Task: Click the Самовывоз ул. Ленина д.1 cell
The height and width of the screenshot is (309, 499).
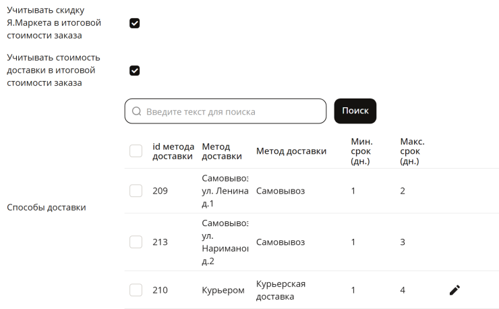Action: (x=225, y=191)
